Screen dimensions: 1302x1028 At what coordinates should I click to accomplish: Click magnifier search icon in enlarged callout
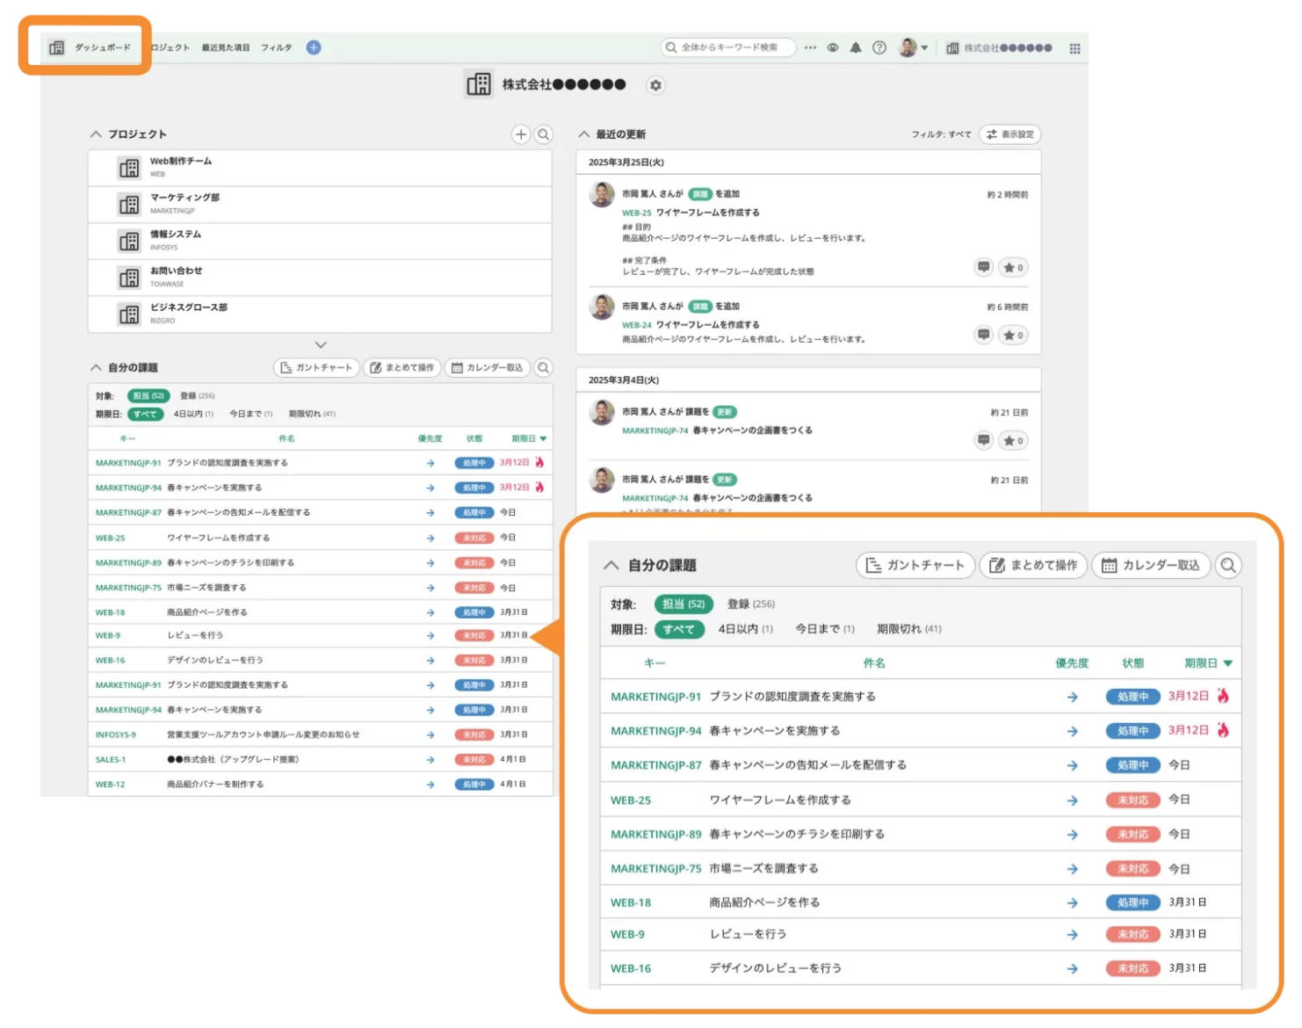pyautogui.click(x=1228, y=565)
